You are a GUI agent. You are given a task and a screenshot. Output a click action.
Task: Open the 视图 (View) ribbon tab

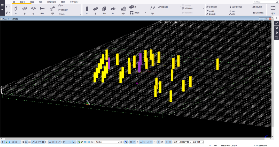[x=41, y=2]
